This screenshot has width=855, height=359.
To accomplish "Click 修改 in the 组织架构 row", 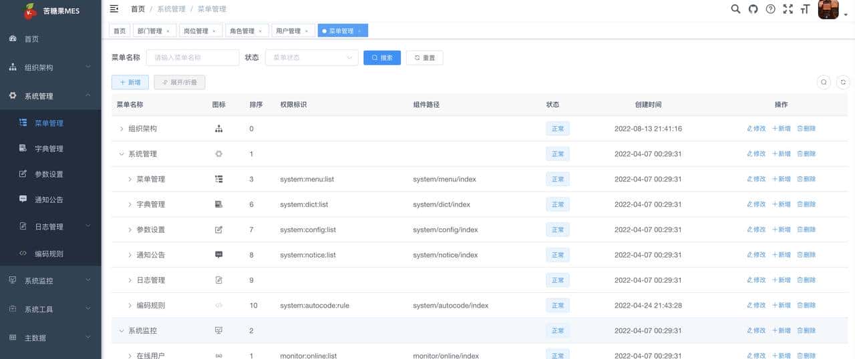I will click(x=756, y=129).
